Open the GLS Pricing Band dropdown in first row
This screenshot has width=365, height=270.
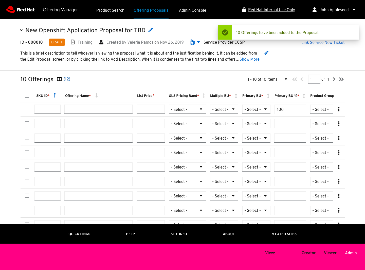coord(187,109)
